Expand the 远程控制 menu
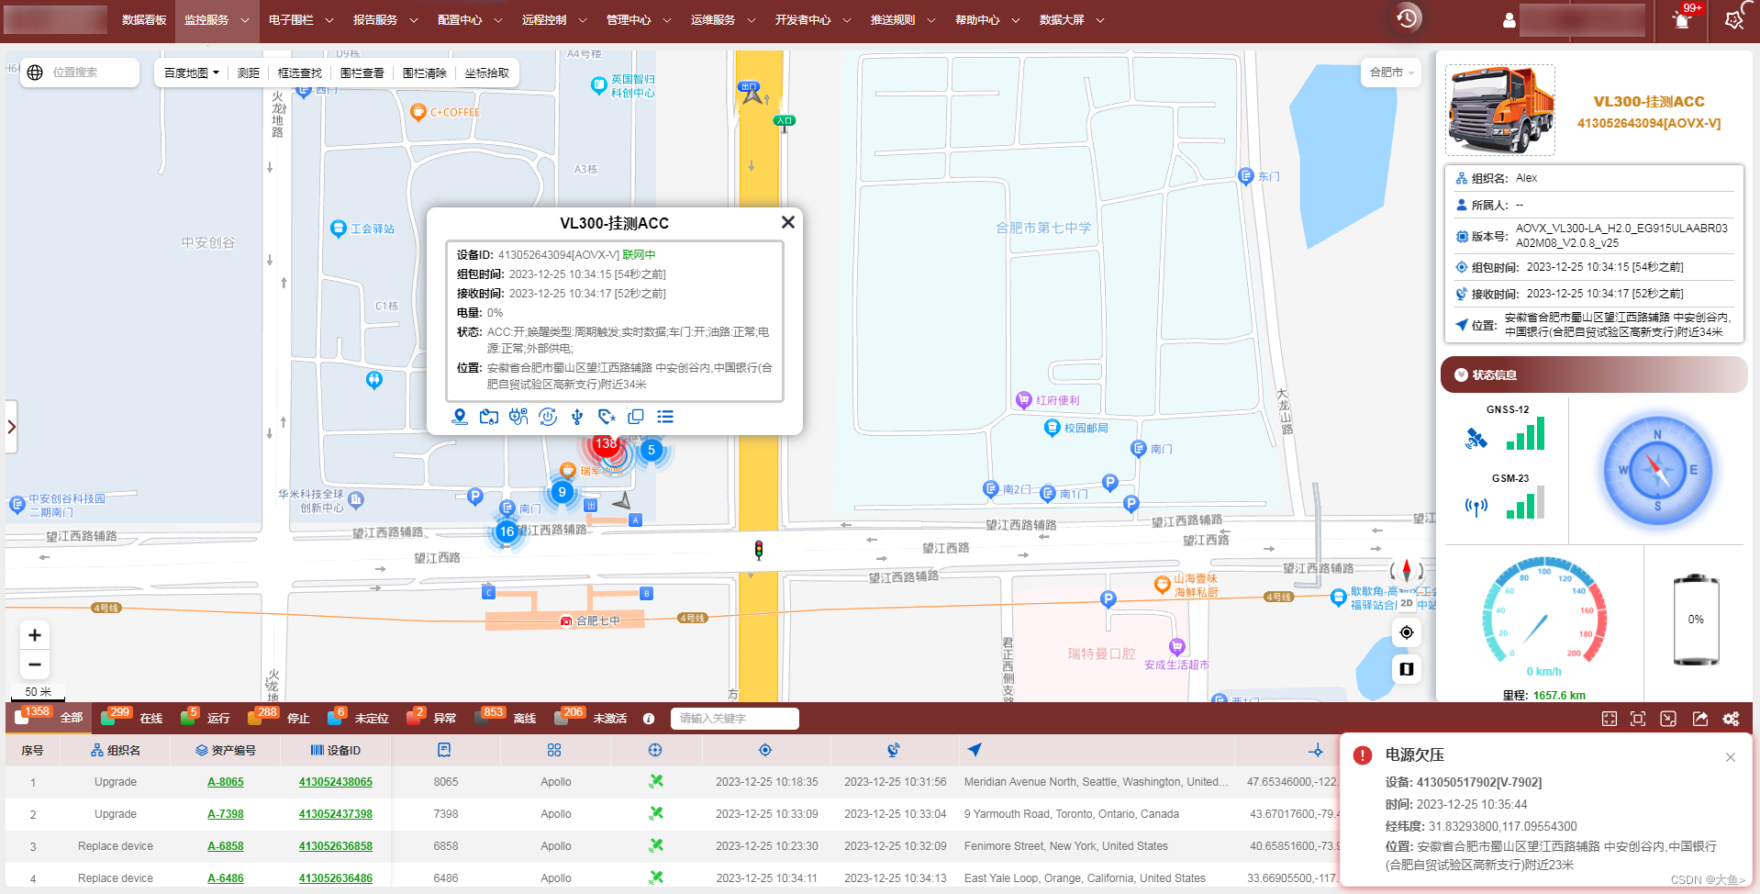1760x894 pixels. pos(553,20)
